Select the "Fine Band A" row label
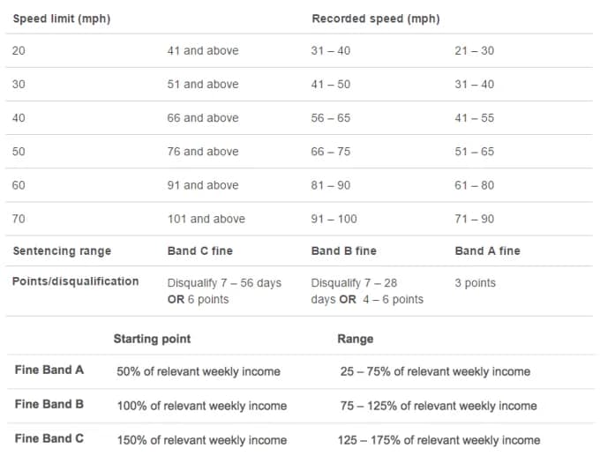600x456 pixels. (x=49, y=370)
